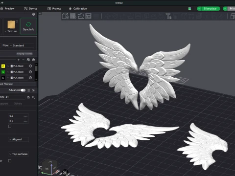Open filament settings gear icon

coord(33,60)
